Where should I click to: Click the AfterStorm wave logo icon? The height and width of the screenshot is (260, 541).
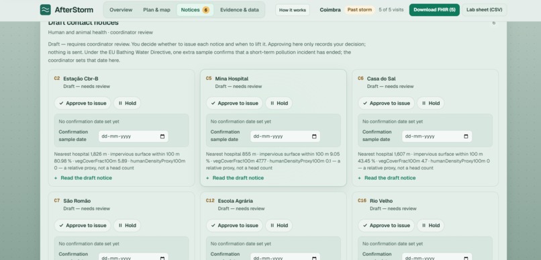(x=45, y=9)
